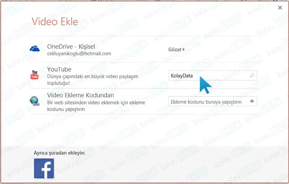Submit the embed code with the arrow icon

252,101
